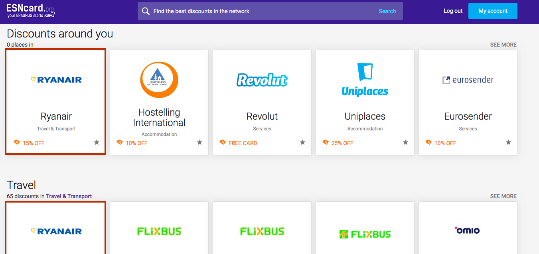Star the Uniplaces discount card
Viewport: 539px width, 254px height.
pyautogui.click(x=405, y=142)
